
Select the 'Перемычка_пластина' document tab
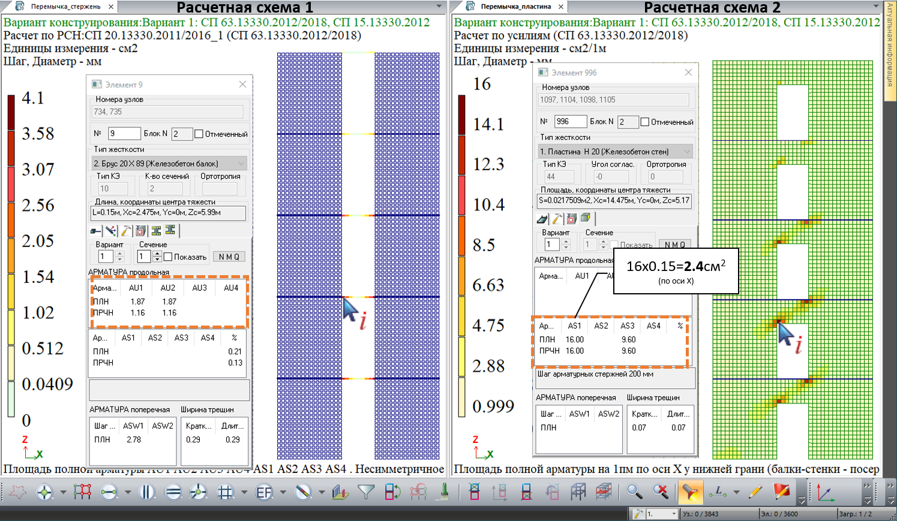tap(515, 7)
